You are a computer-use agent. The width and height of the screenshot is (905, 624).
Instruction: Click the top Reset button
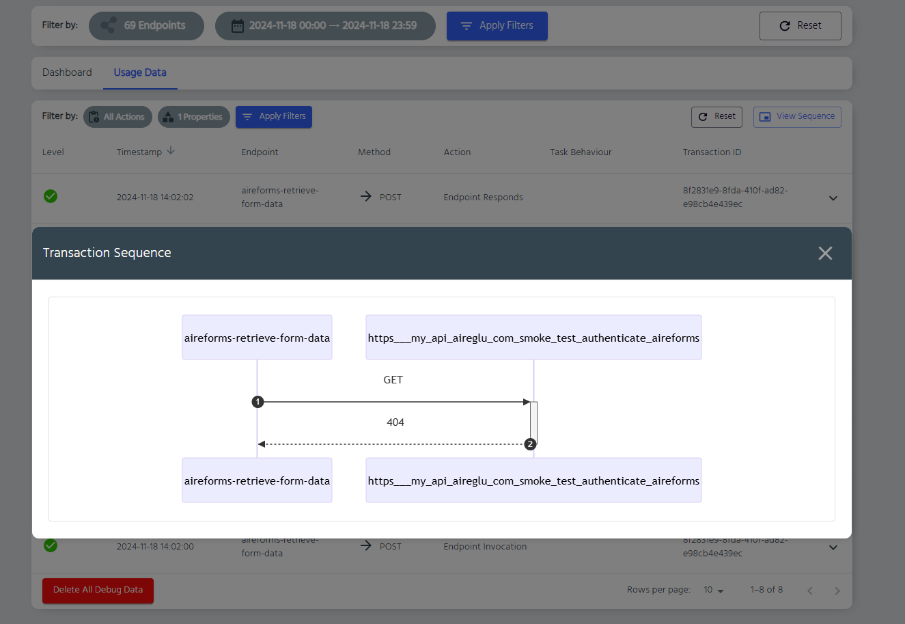[800, 26]
